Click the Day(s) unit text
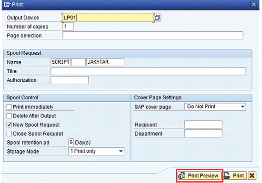The height and width of the screenshot is (183, 262). tap(83, 143)
